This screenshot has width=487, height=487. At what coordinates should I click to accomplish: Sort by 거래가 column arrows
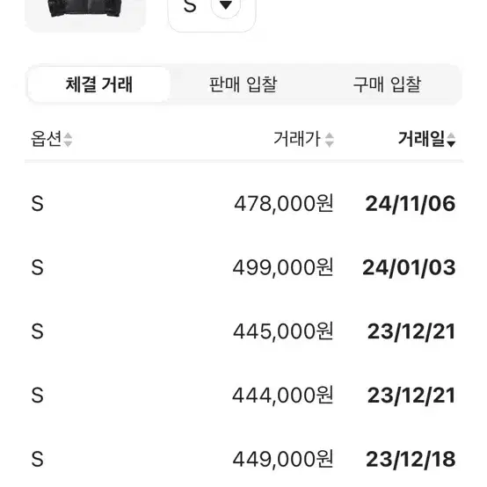pos(330,140)
